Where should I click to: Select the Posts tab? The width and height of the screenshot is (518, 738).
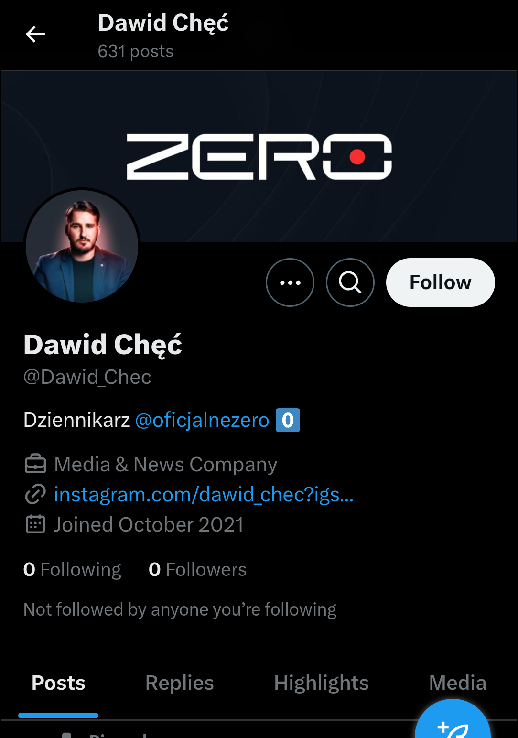58,683
